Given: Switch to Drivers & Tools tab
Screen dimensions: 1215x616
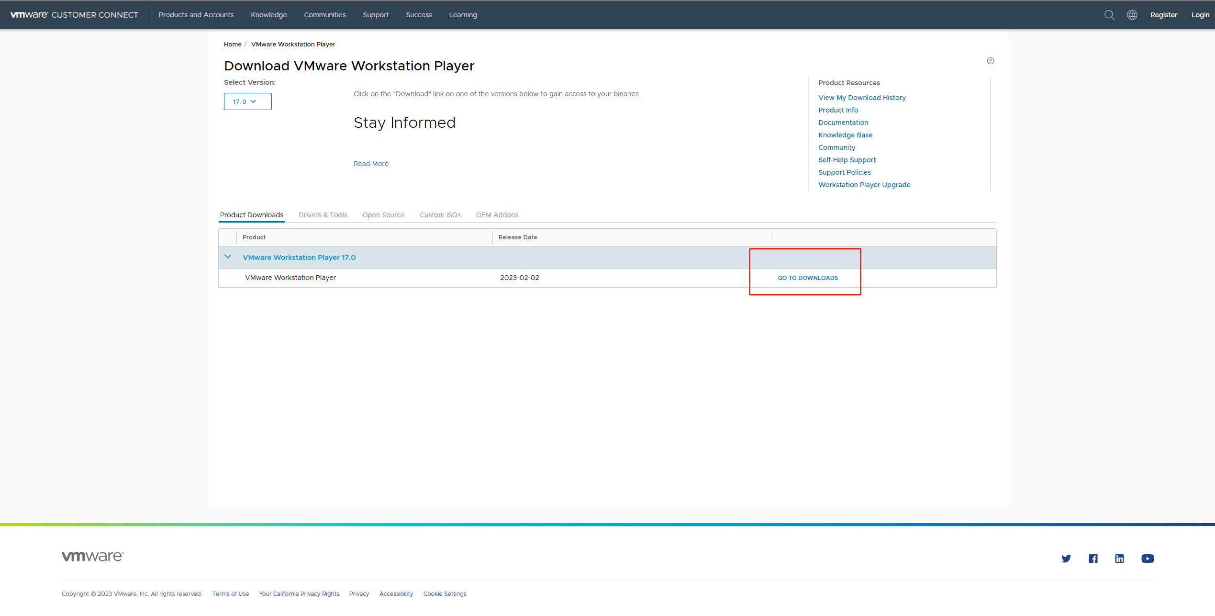Looking at the screenshot, I should coord(323,215).
